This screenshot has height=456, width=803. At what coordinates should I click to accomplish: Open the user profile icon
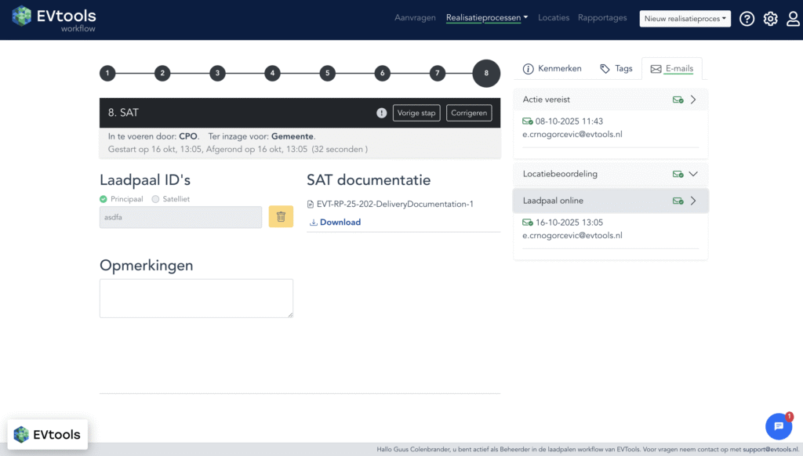[793, 19]
